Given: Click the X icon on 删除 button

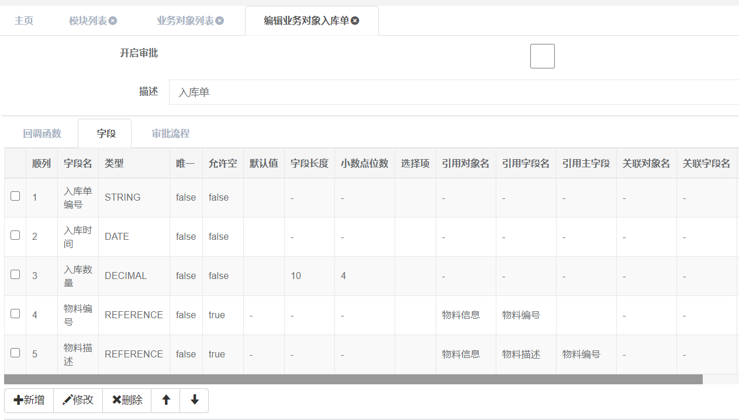Looking at the screenshot, I should [x=115, y=400].
